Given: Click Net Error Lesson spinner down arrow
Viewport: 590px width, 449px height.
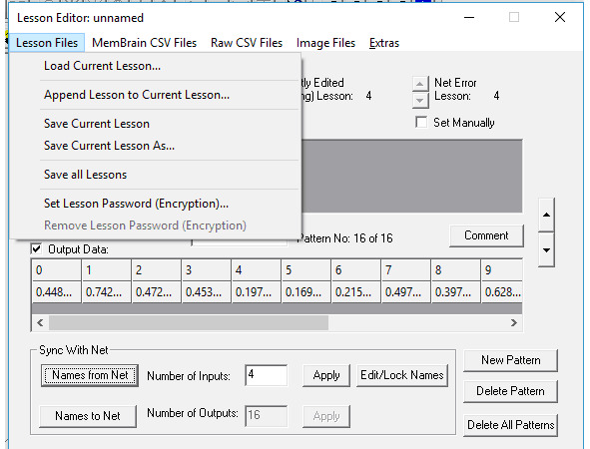Looking at the screenshot, I should click(x=420, y=100).
